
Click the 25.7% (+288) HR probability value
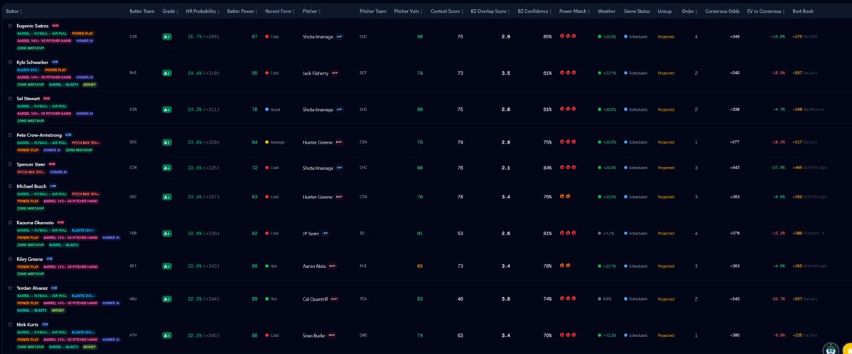(203, 36)
